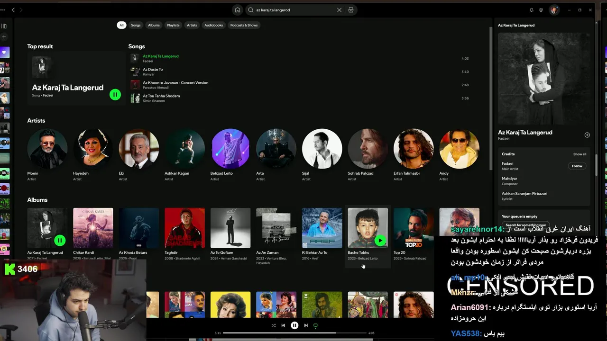
Task: Skip to the next track
Action: [x=306, y=325]
